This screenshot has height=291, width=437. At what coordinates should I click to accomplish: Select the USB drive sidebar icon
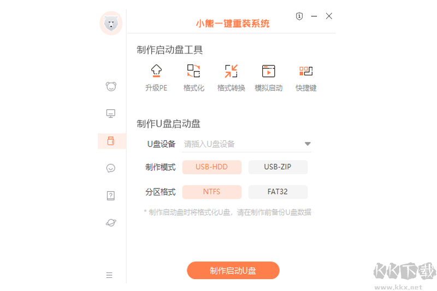point(111,141)
